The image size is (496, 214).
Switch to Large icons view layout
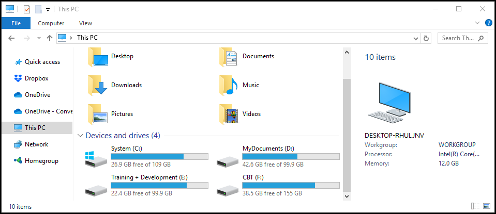point(486,206)
